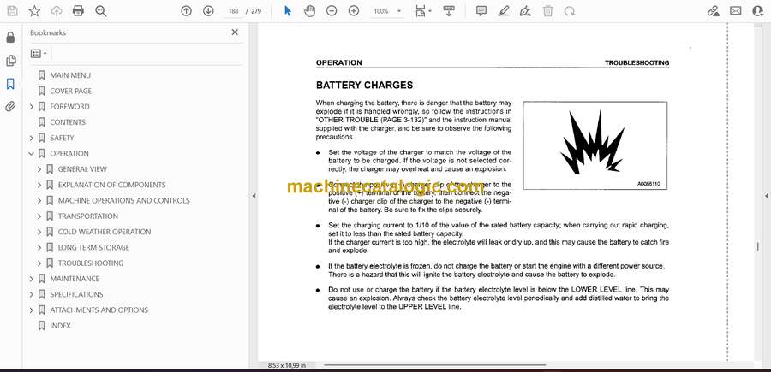Collapse the OPERATION bookmark
The width and height of the screenshot is (771, 372).
click(x=32, y=154)
